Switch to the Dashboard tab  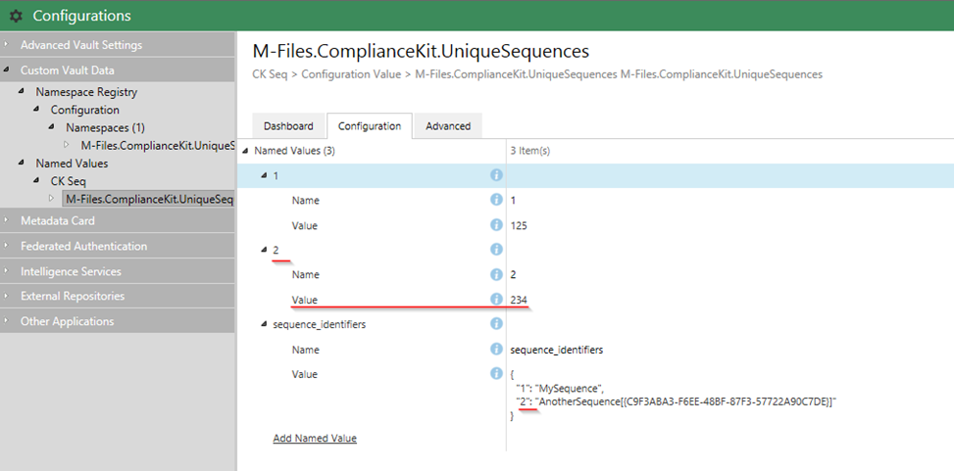pyautogui.click(x=288, y=126)
